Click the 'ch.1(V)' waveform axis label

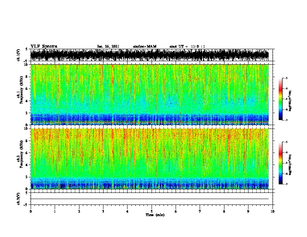click(x=18, y=55)
